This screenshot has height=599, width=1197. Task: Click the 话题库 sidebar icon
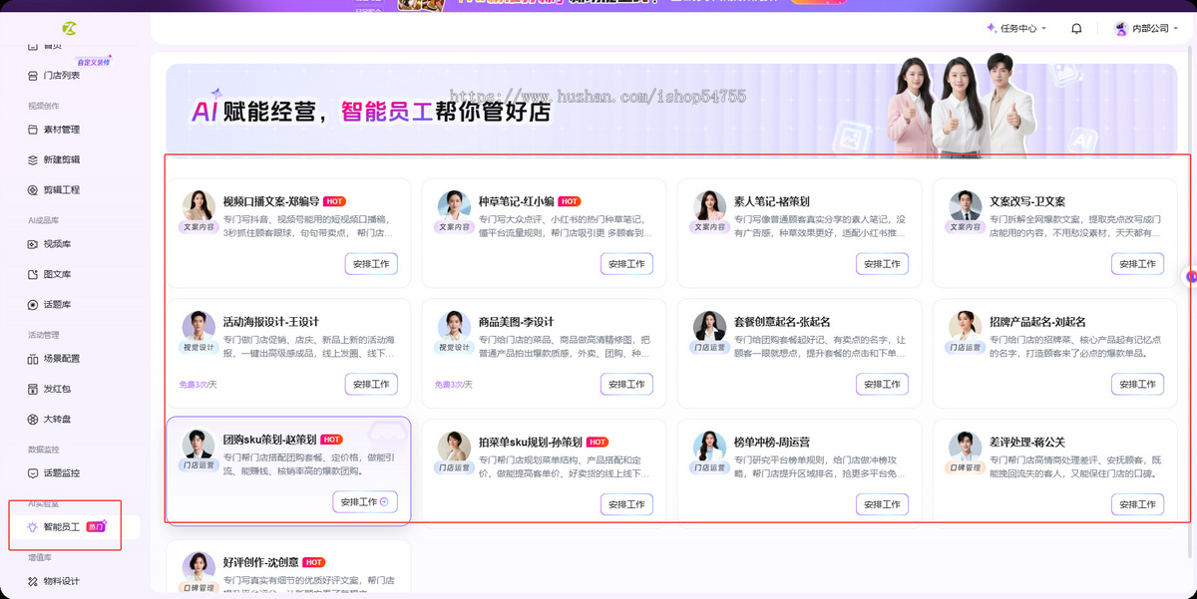[33, 304]
